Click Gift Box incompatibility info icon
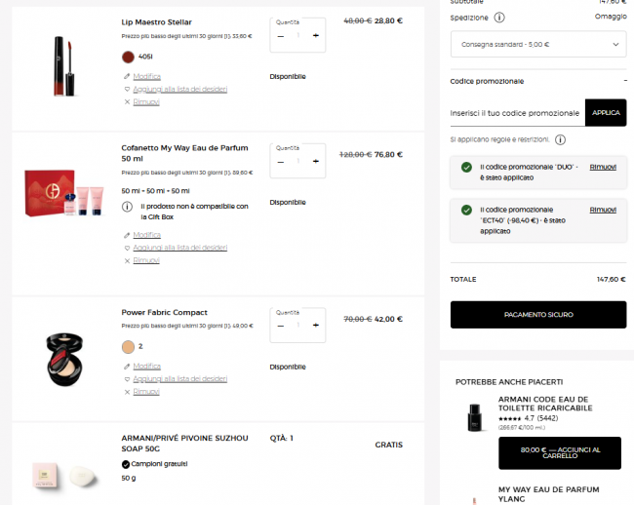The width and height of the screenshot is (634, 505). pyautogui.click(x=127, y=207)
